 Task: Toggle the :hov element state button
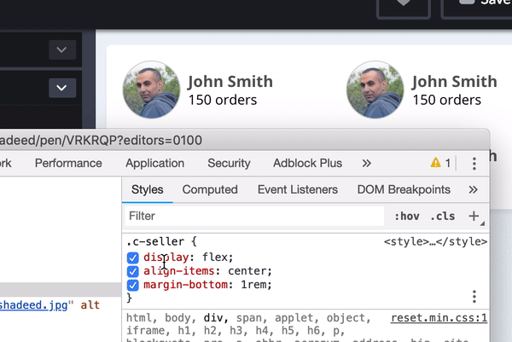click(405, 217)
